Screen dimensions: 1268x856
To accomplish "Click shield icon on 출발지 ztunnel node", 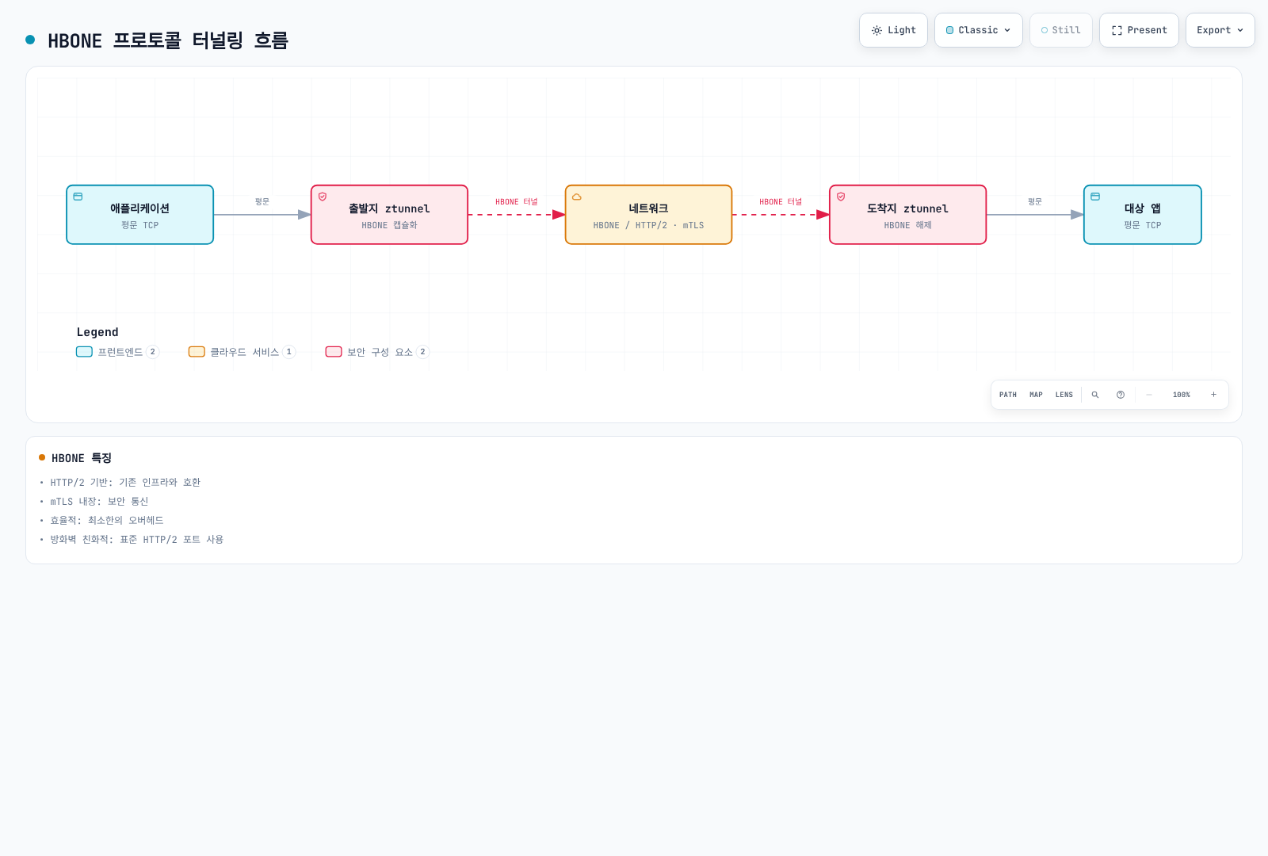I will [x=323, y=197].
